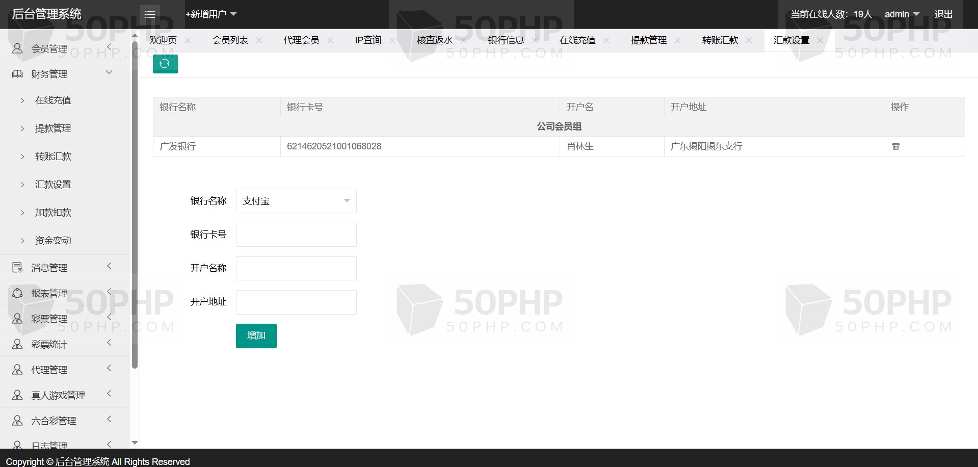Viewport: 978px width, 467px height.
Task: Open 加款扣款 in the sidebar
Action: [x=53, y=213]
